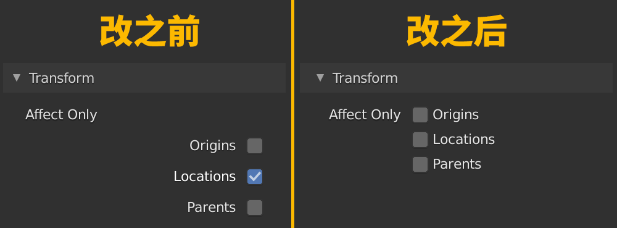The width and height of the screenshot is (617, 228).
Task: Click Transform header text under 改之后
Action: pos(365,78)
